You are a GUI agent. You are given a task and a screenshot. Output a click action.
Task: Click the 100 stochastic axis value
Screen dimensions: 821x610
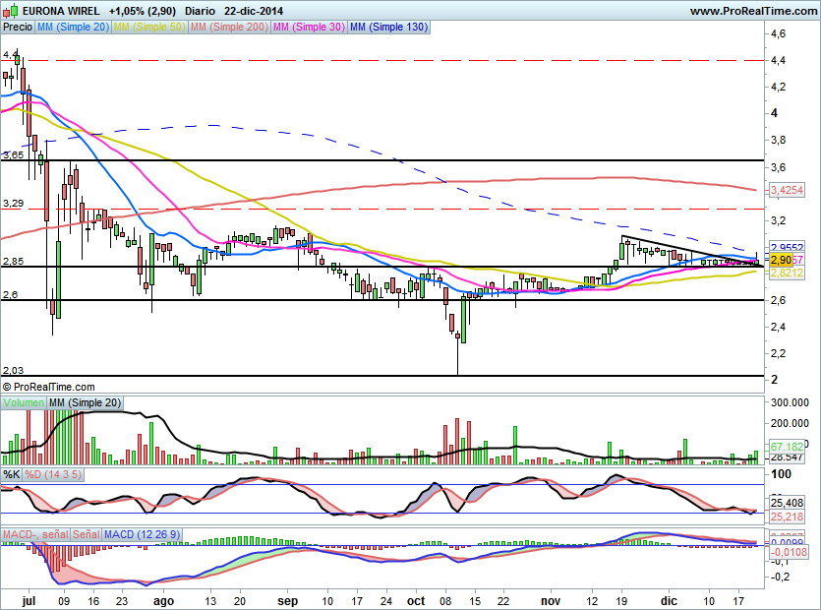point(782,474)
